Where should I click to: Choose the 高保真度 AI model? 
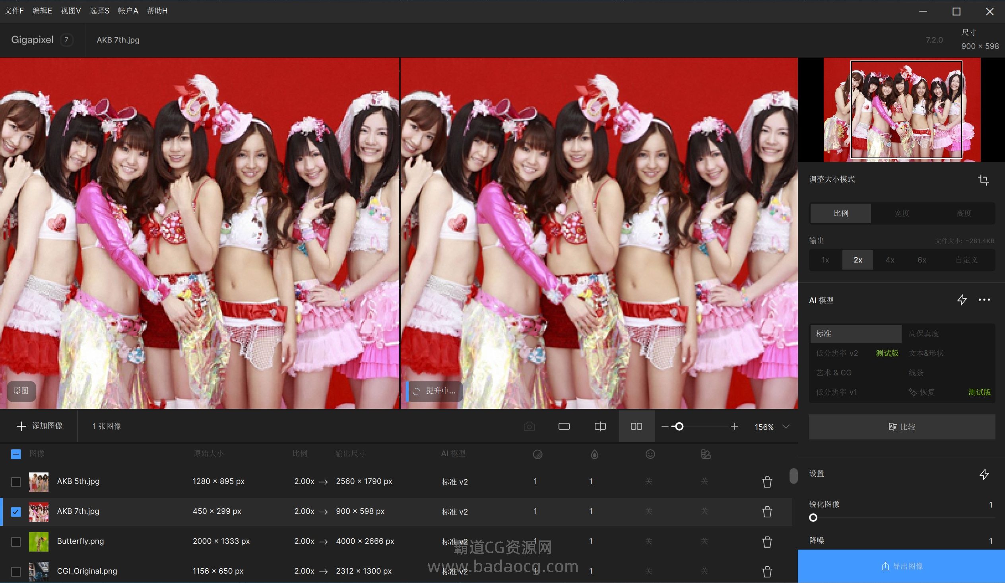949,334
